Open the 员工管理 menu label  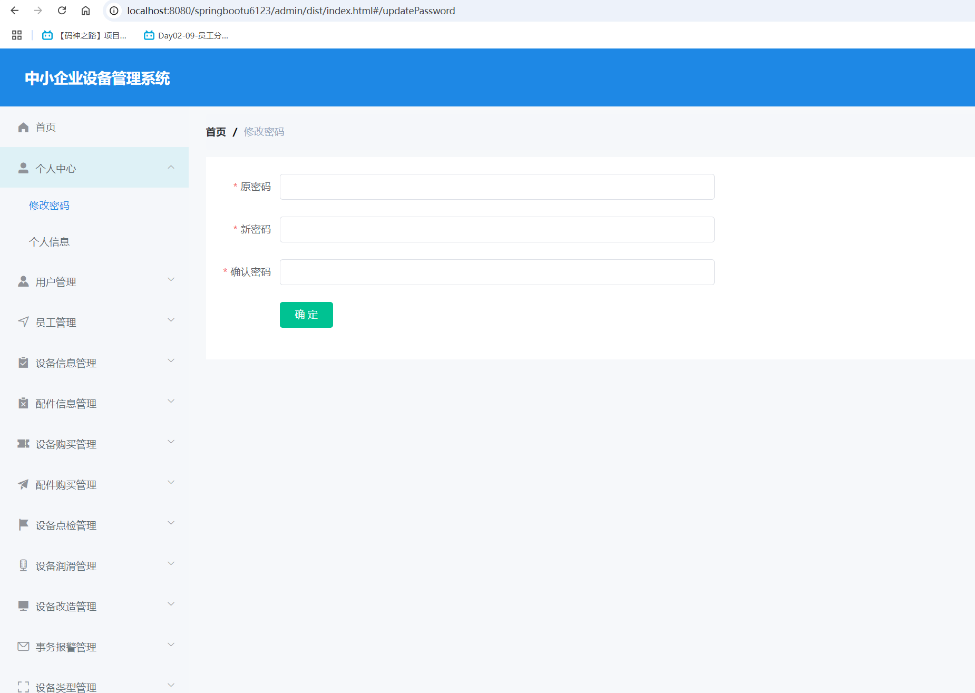click(x=56, y=323)
